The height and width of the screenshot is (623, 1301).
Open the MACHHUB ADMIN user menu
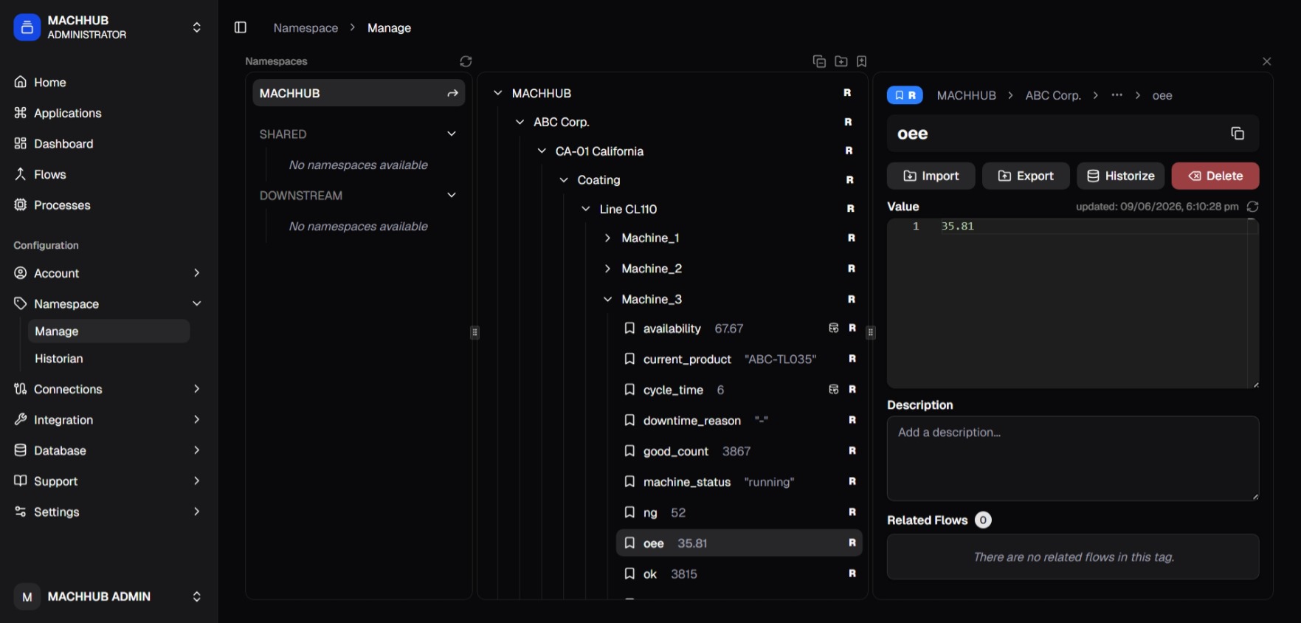[108, 596]
